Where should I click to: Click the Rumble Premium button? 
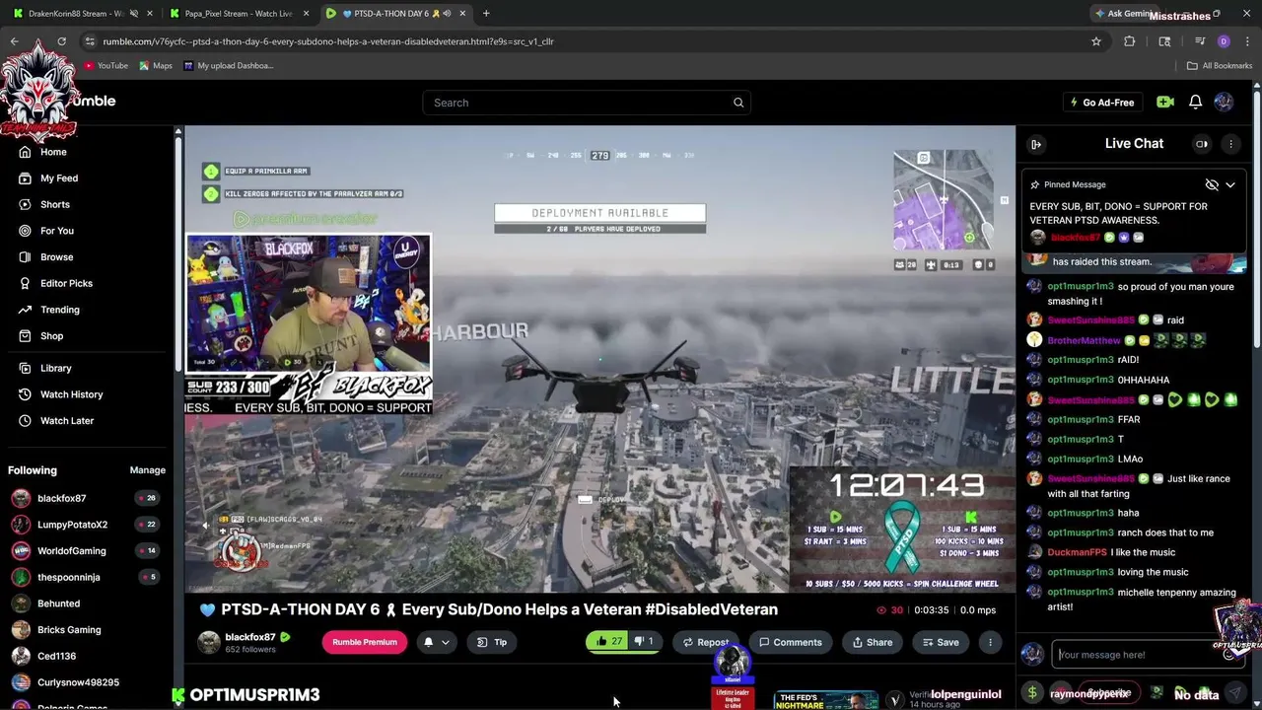point(364,642)
